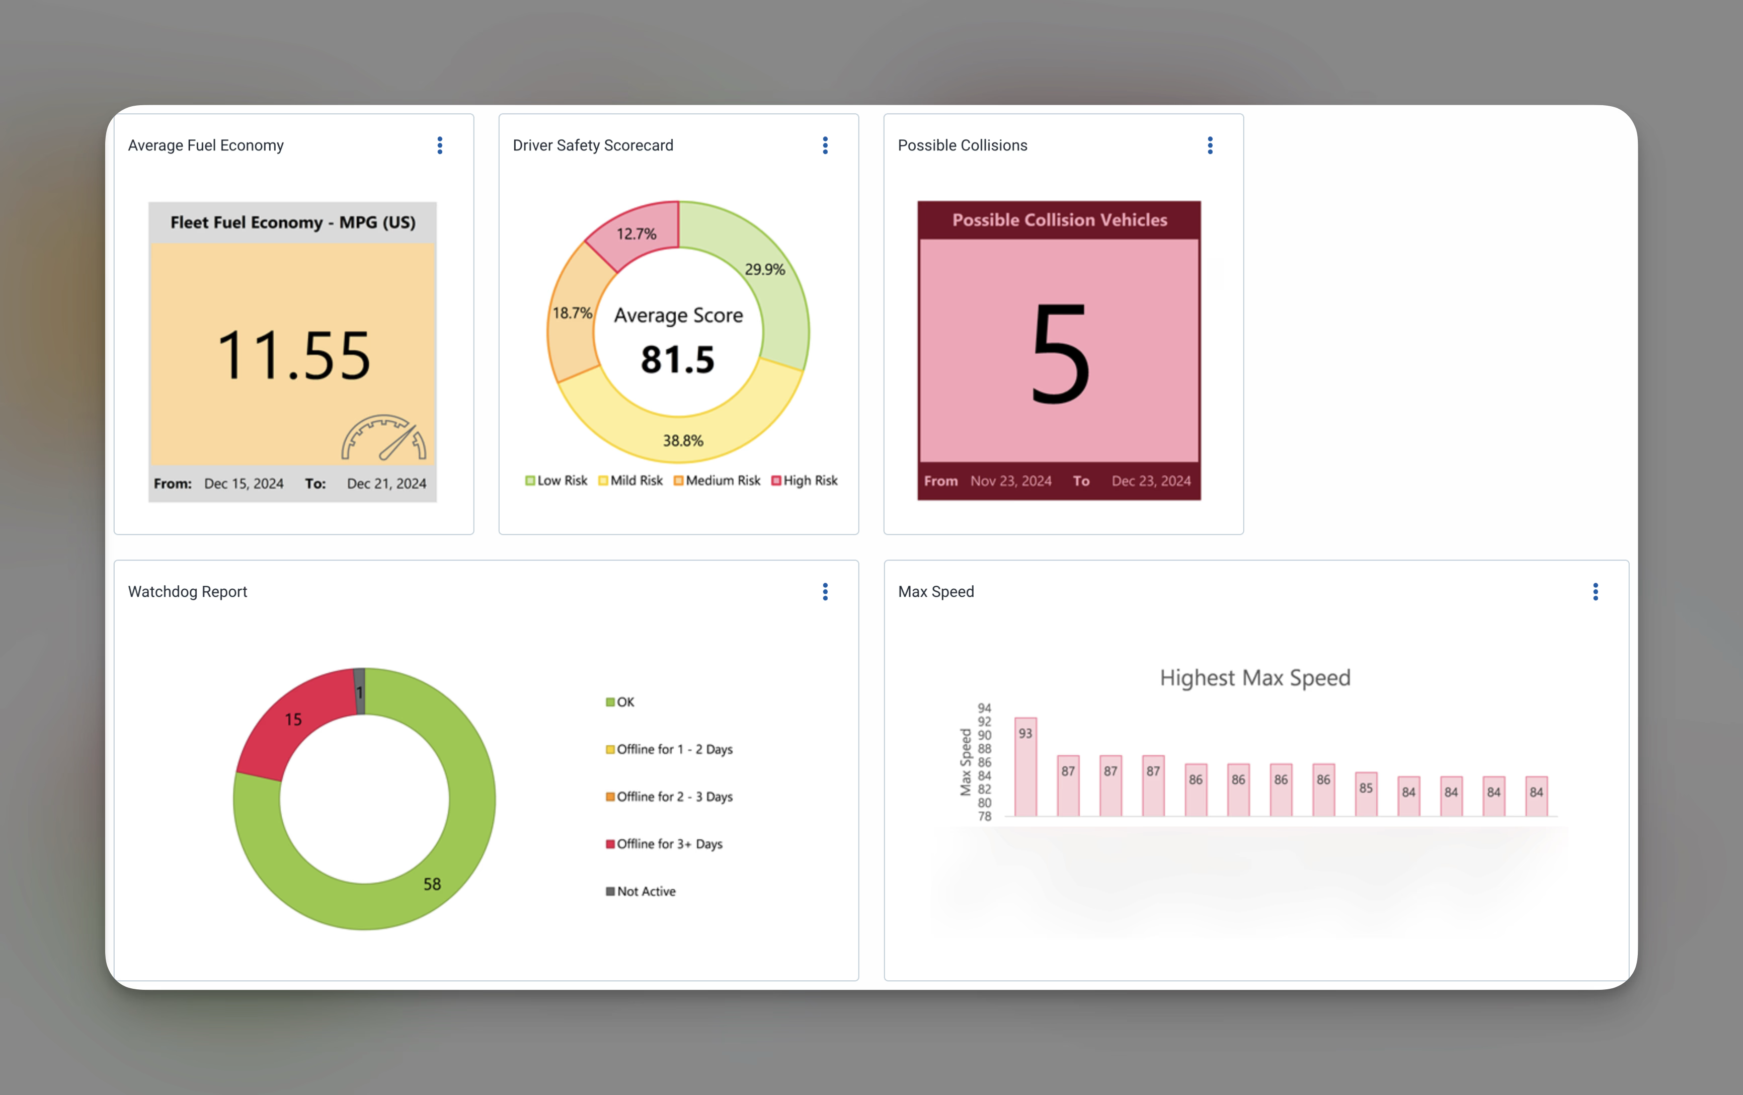The width and height of the screenshot is (1743, 1095).
Task: Open Average Fuel Economy card options menu
Action: point(439,145)
